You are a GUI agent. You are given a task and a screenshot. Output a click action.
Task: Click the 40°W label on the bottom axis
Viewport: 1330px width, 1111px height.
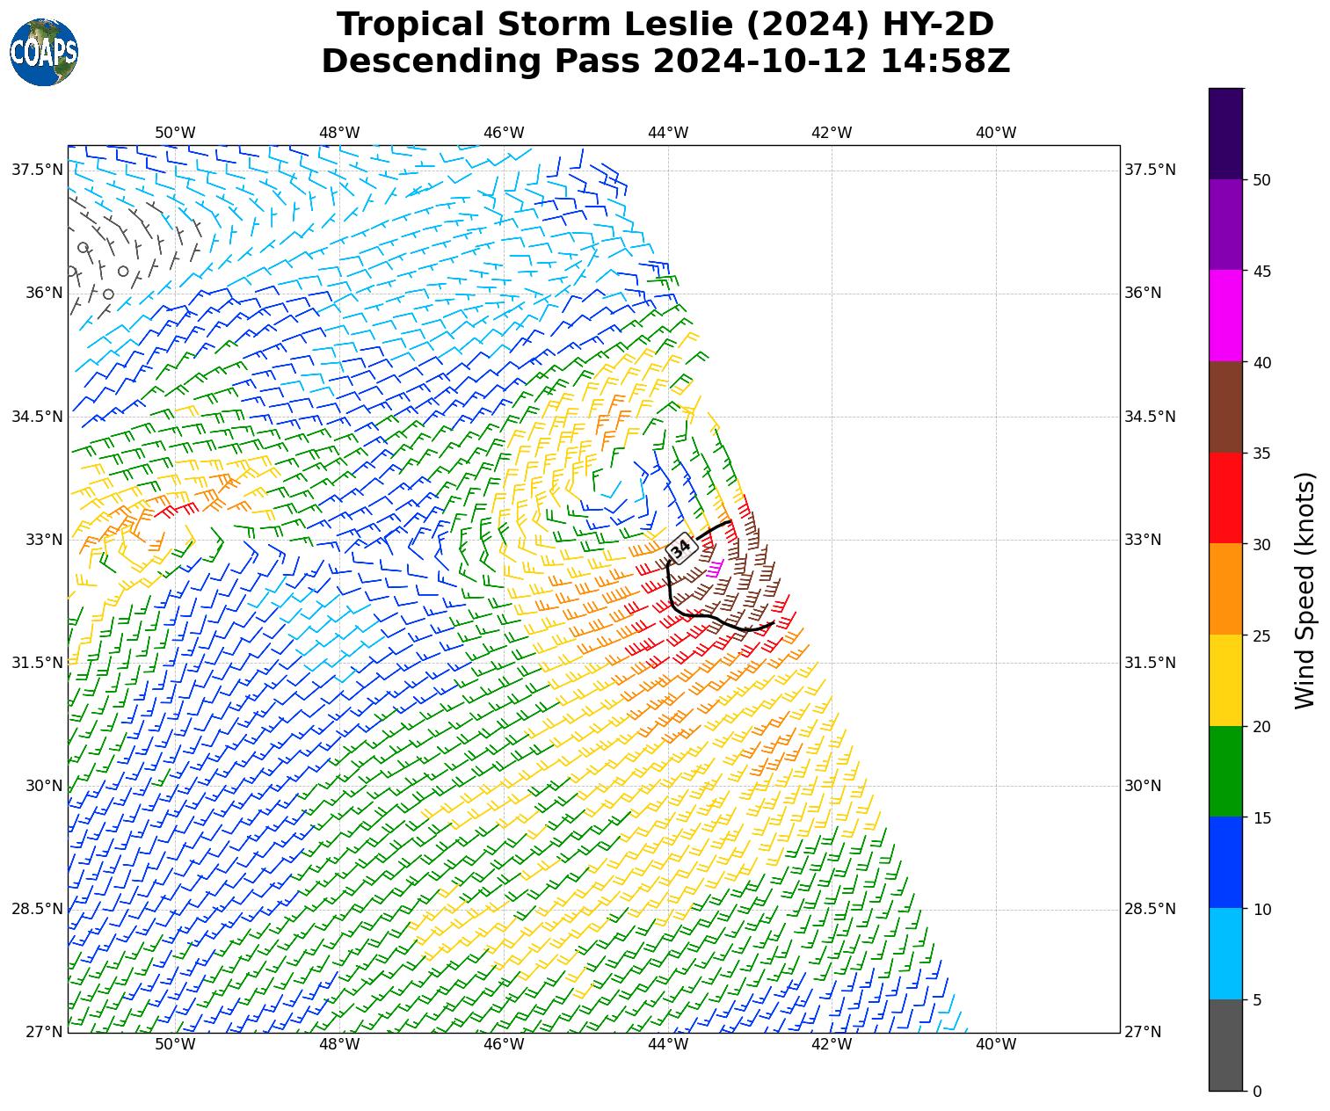click(995, 1044)
